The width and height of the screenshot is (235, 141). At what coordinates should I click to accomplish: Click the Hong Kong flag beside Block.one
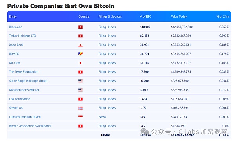click(80, 27)
